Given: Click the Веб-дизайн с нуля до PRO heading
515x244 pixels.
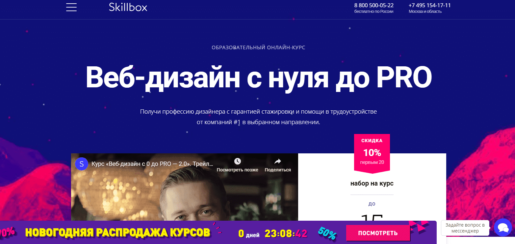Looking at the screenshot, I should pos(259,78).
